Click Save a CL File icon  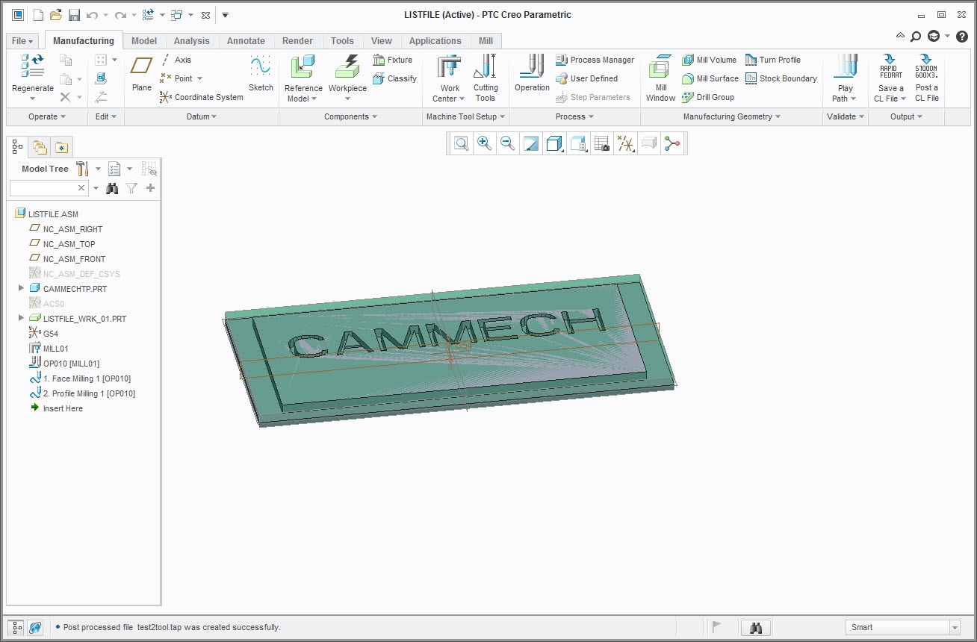click(891, 67)
